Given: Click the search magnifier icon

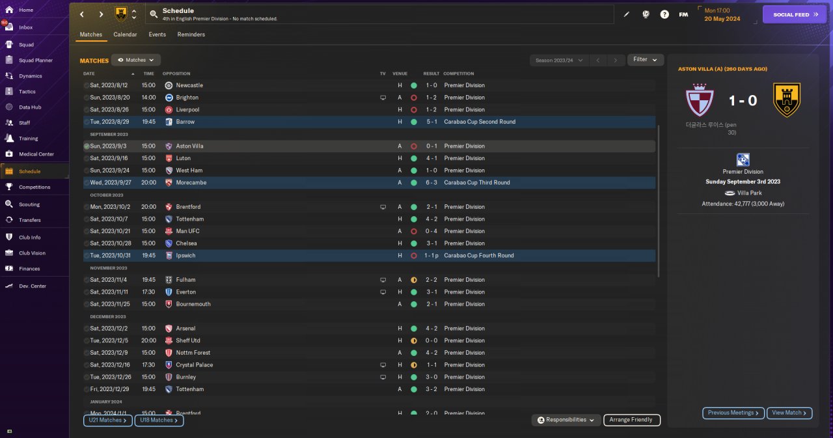Looking at the screenshot, I should (153, 14).
